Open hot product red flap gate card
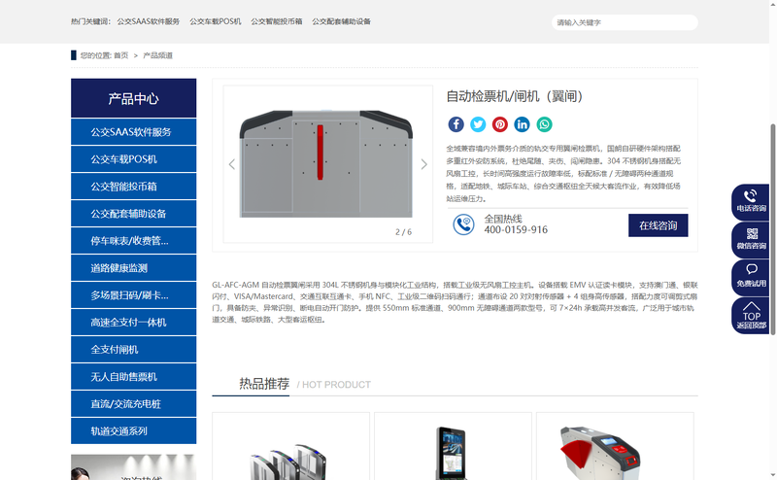Image resolution: width=777 pixels, height=480 pixels. [615, 446]
